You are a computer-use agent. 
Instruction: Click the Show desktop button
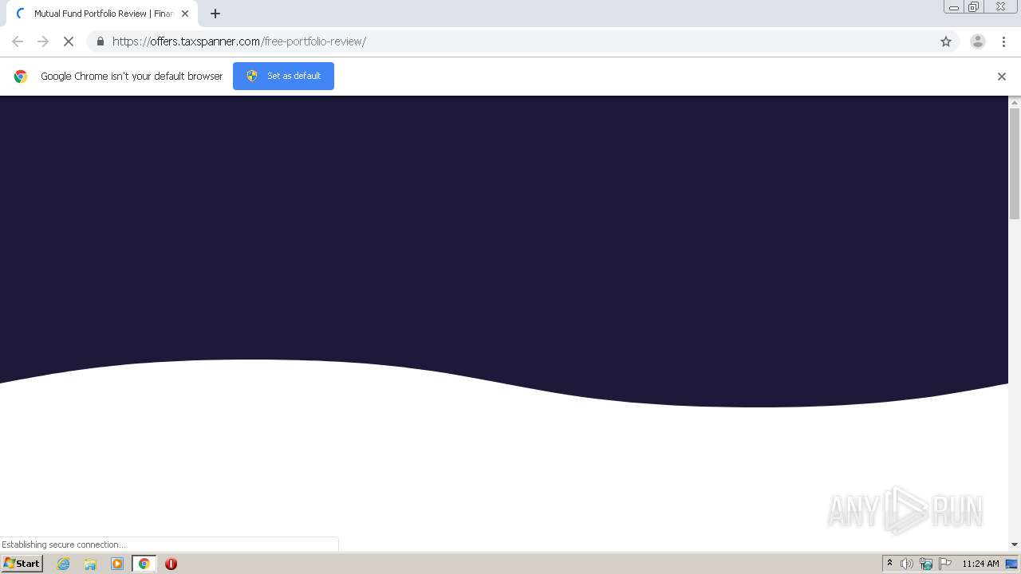1012,564
